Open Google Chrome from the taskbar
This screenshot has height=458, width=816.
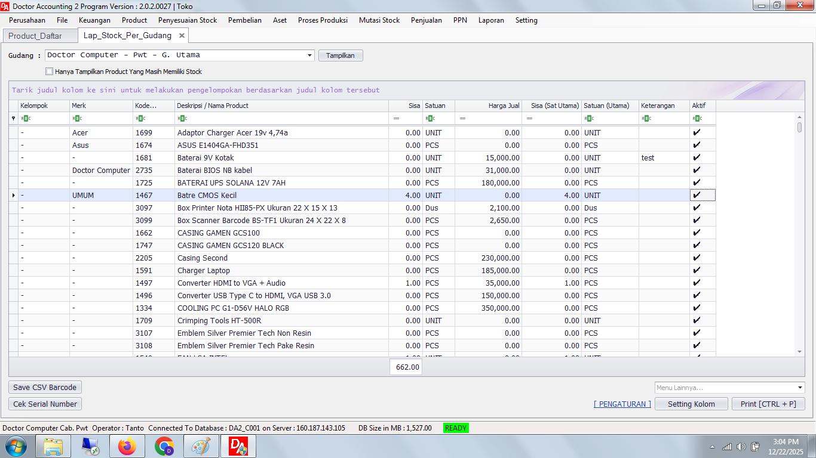(164, 446)
